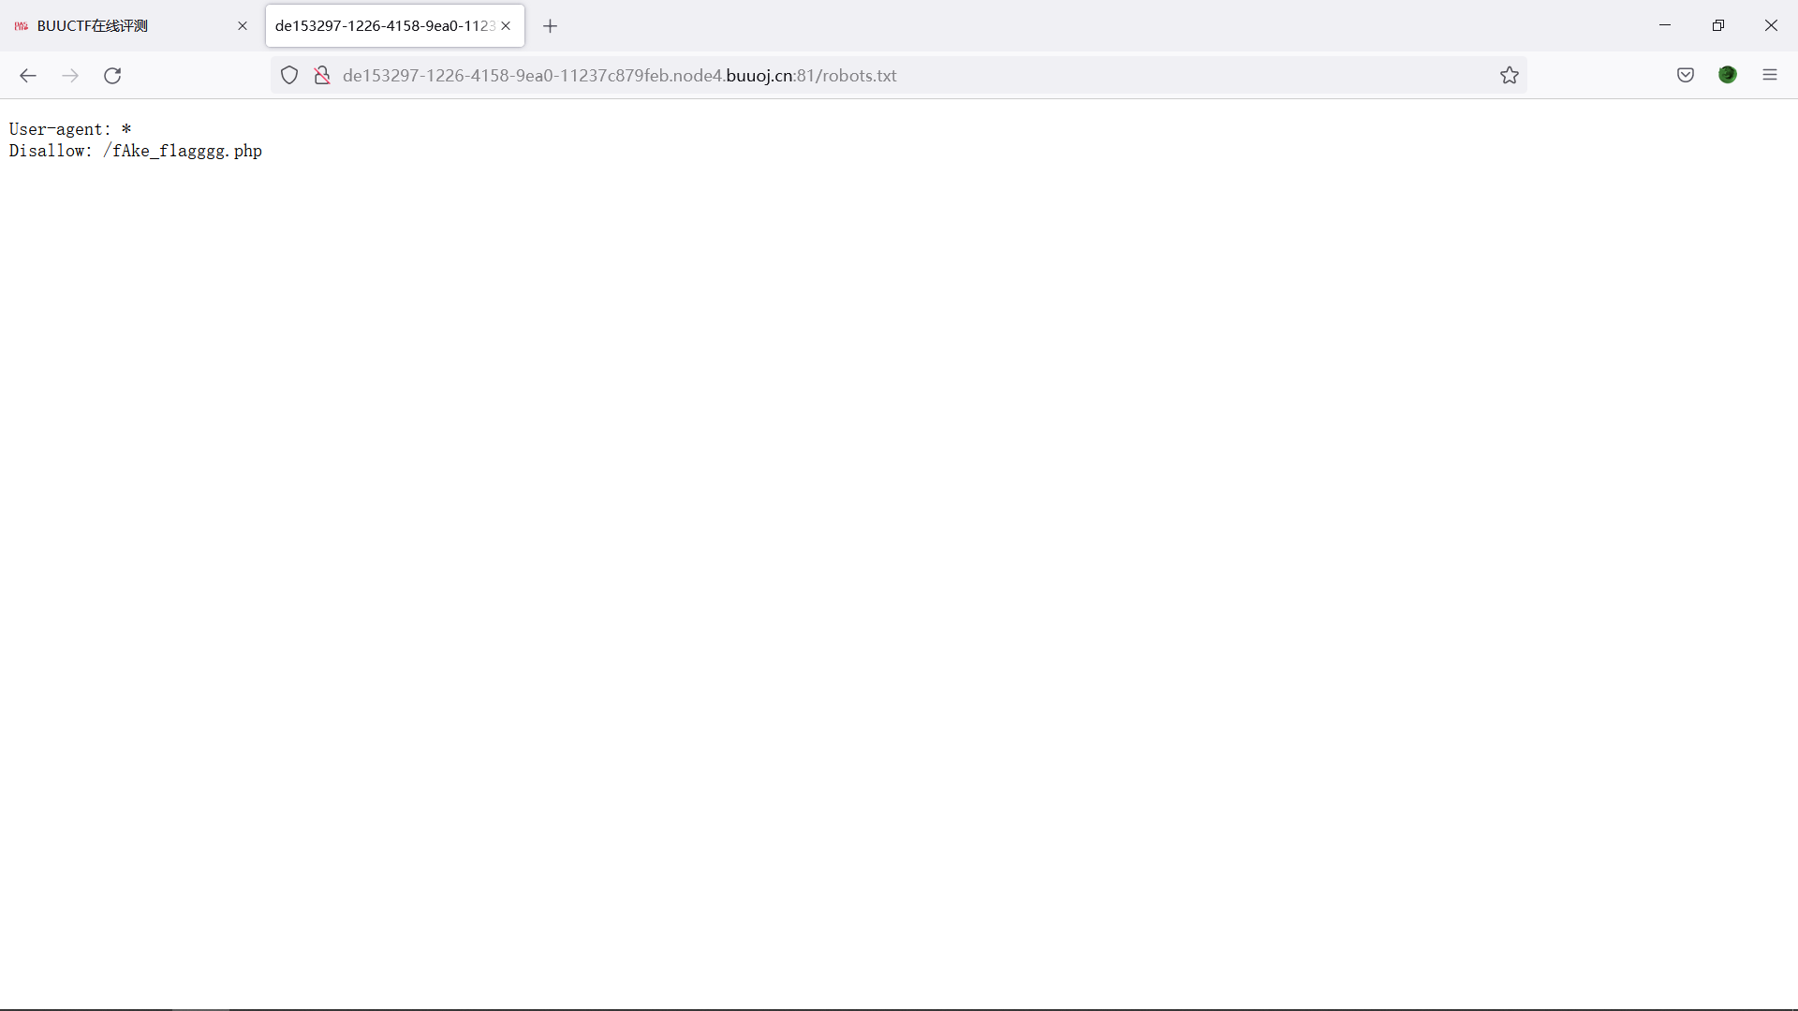The height and width of the screenshot is (1011, 1798).
Task: Click the Disallow /fAke_flagggg.php text line
Action: click(x=136, y=152)
